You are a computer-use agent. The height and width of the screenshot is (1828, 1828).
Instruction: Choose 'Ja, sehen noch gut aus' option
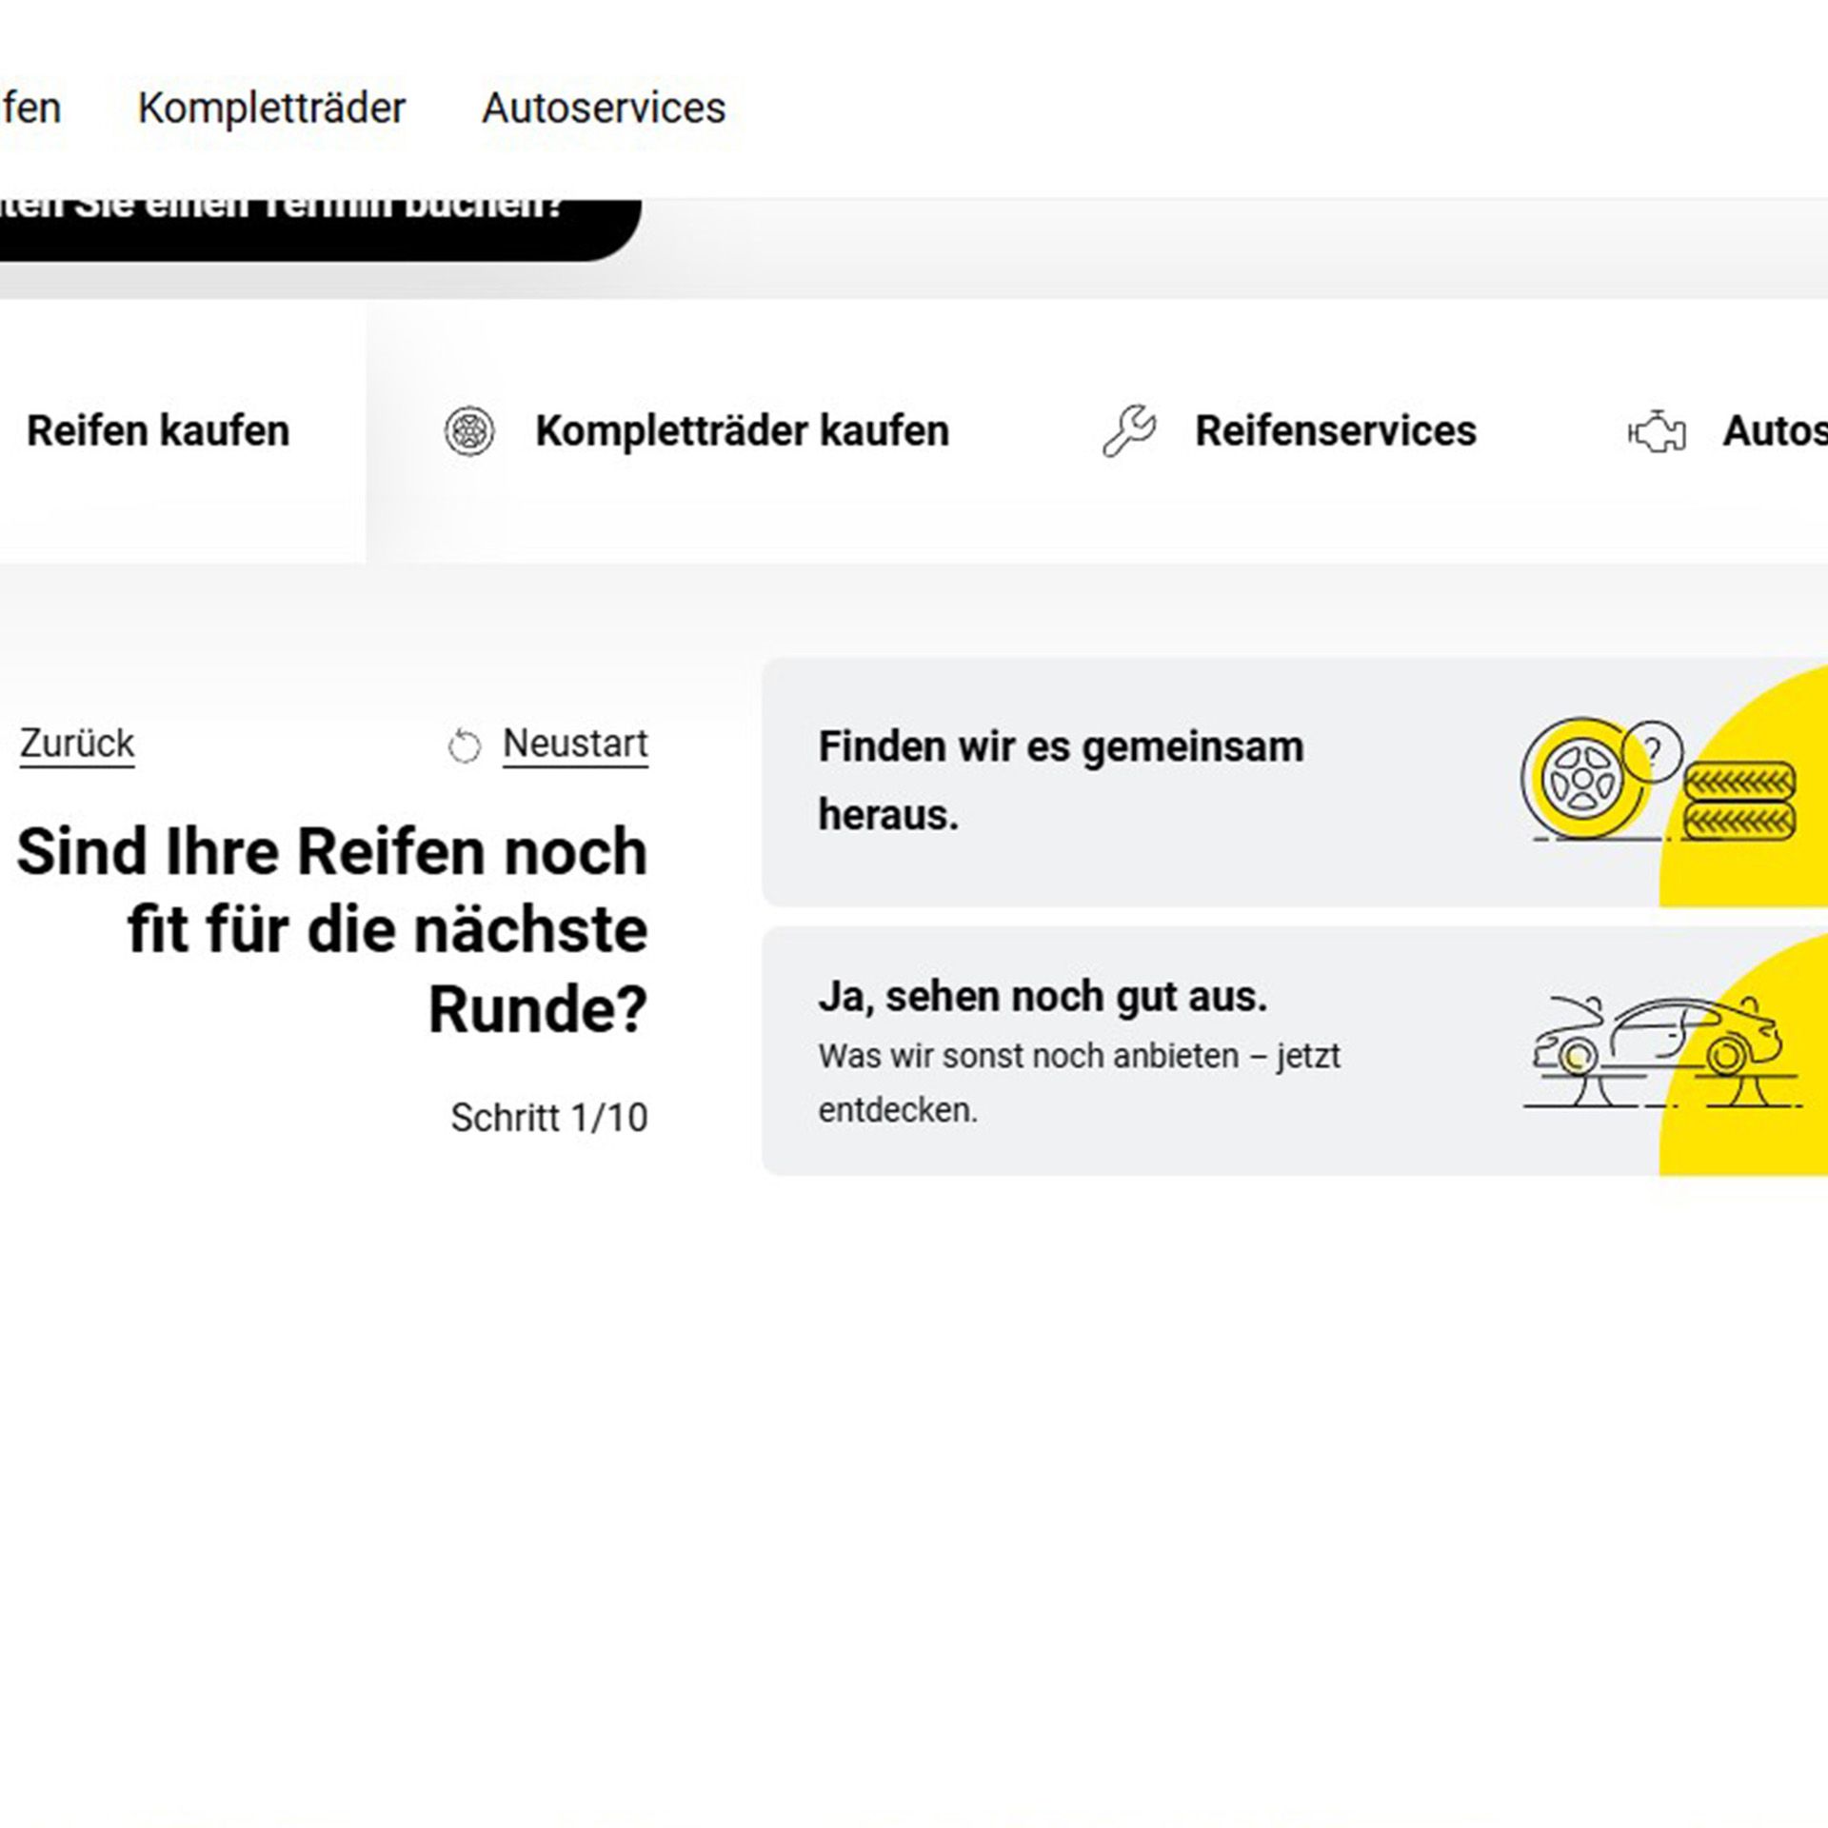[1043, 998]
